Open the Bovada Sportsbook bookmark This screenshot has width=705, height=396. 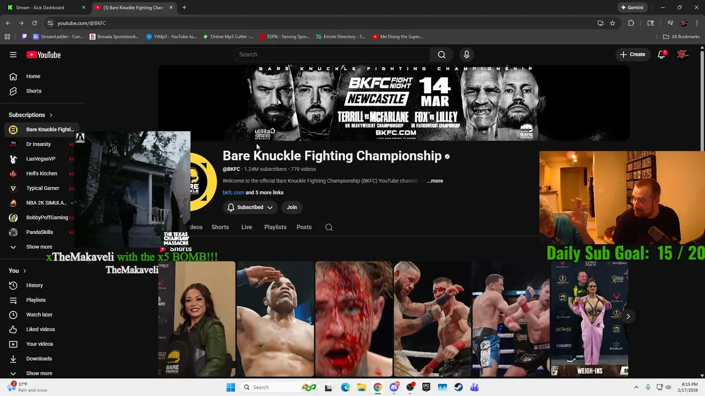click(114, 37)
